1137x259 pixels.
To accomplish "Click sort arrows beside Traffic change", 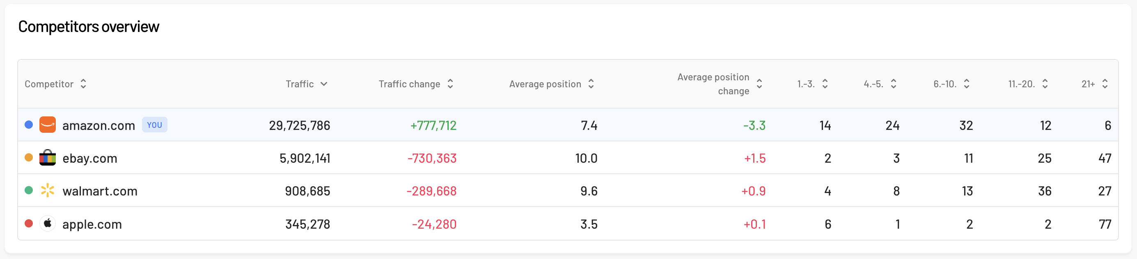I will tap(450, 84).
